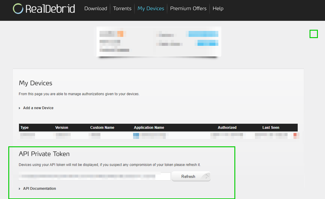Select the My Devices nav item
Viewport: 325px width, 199px height.
click(151, 9)
